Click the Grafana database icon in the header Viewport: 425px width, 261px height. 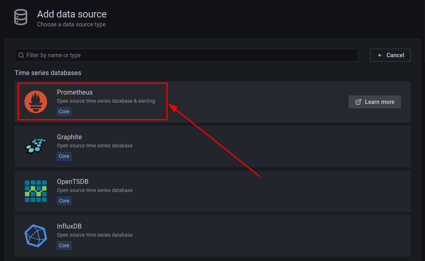[20, 17]
